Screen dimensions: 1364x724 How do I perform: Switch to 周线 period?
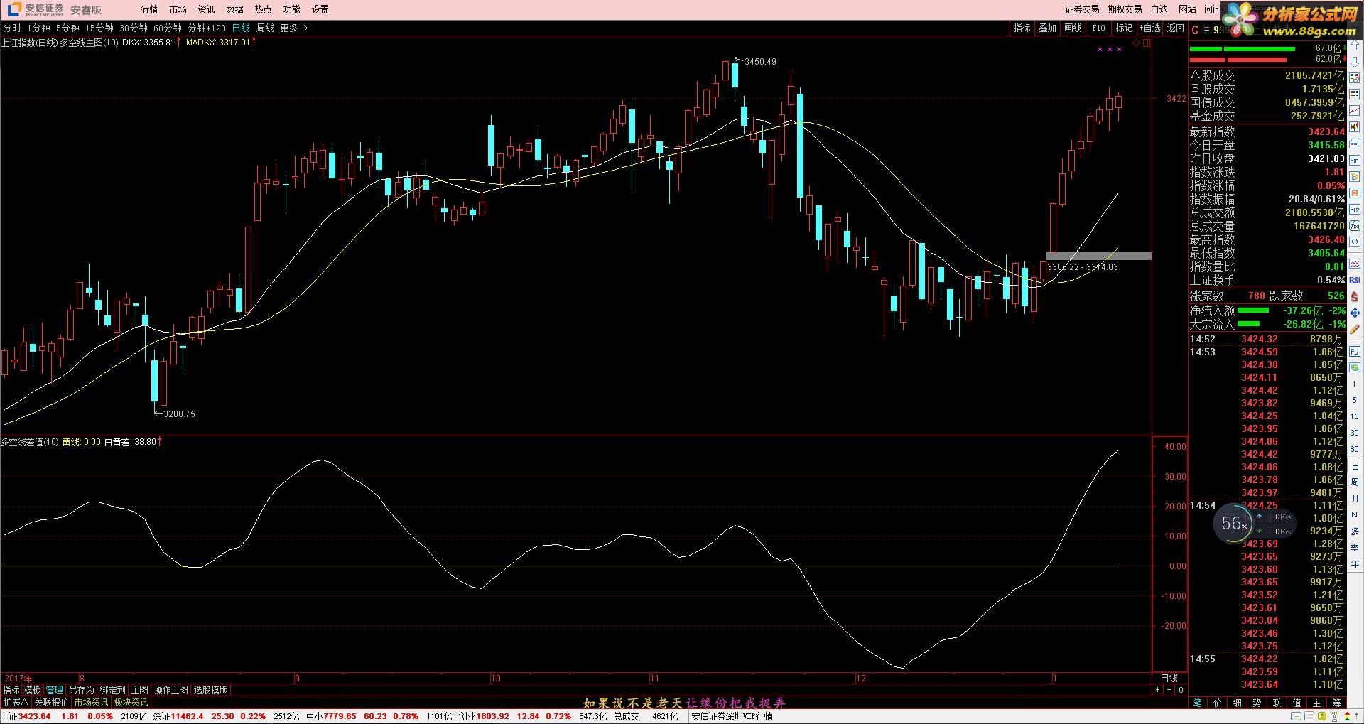pyautogui.click(x=265, y=28)
